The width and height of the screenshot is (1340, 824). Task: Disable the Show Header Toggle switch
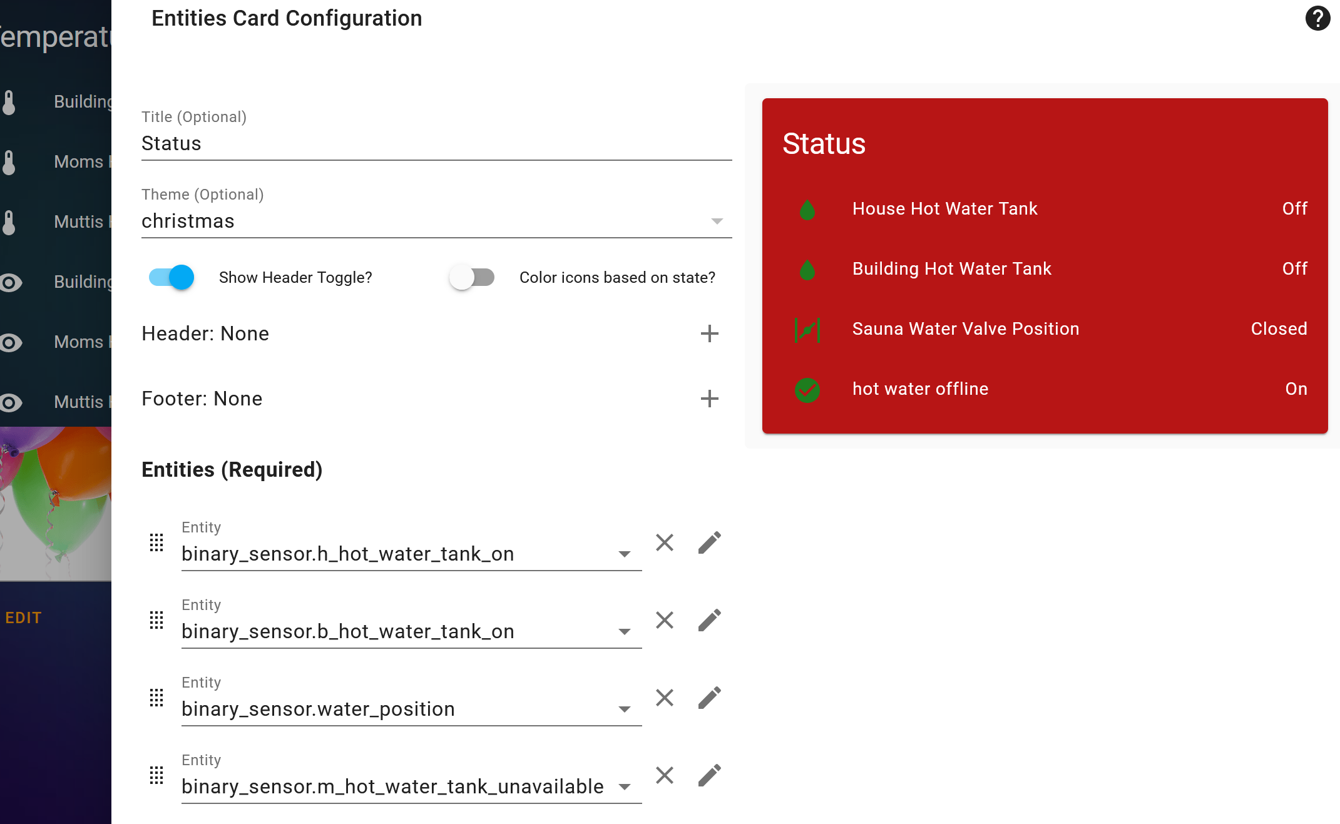coord(171,277)
